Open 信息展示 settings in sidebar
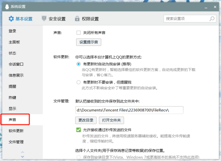Screen dimensions: 221x161 click(x=16, y=75)
